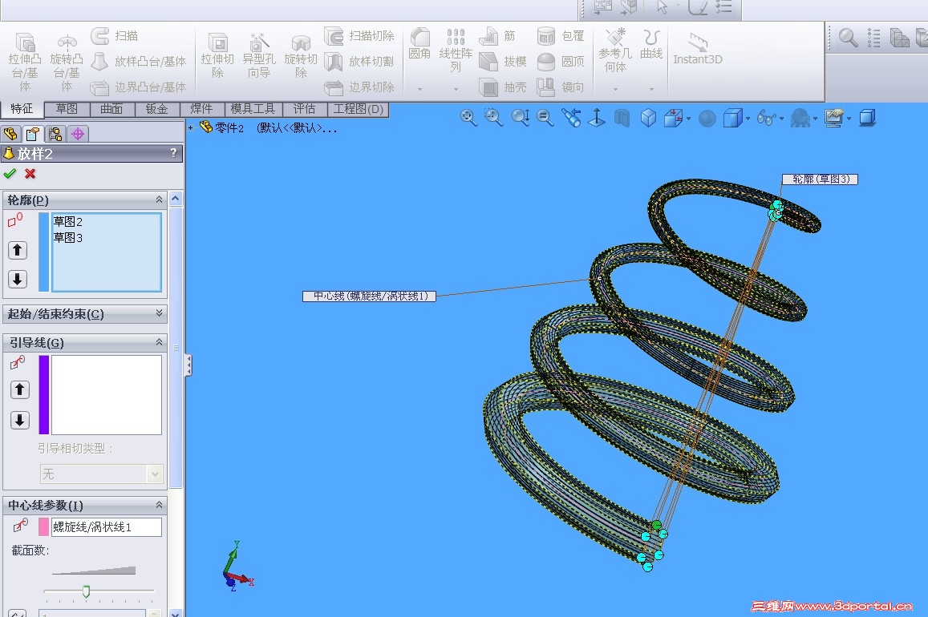The width and height of the screenshot is (928, 617).
Task: Select the Extruded Boss/Base (拉伸凸台/基体) tool
Action: [x=25, y=62]
